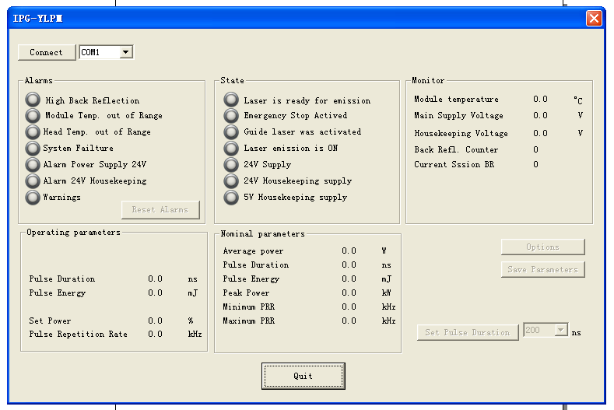The width and height of the screenshot is (614, 410).
Task: Click the Quit button
Action: [x=303, y=376]
